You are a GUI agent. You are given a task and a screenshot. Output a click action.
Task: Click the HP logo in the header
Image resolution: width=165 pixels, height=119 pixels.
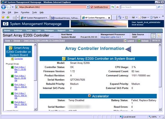pyautogui.click(x=6, y=24)
